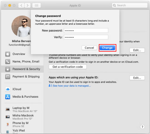The image size is (150, 134).
Task: Click the lock icon for Password & Security
Action: pyautogui.click(x=8, y=69)
